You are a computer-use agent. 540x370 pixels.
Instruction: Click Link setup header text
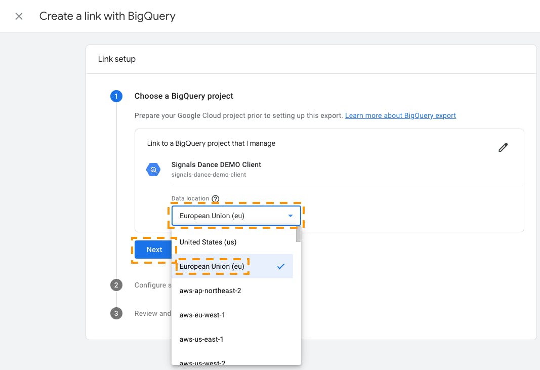pos(117,59)
